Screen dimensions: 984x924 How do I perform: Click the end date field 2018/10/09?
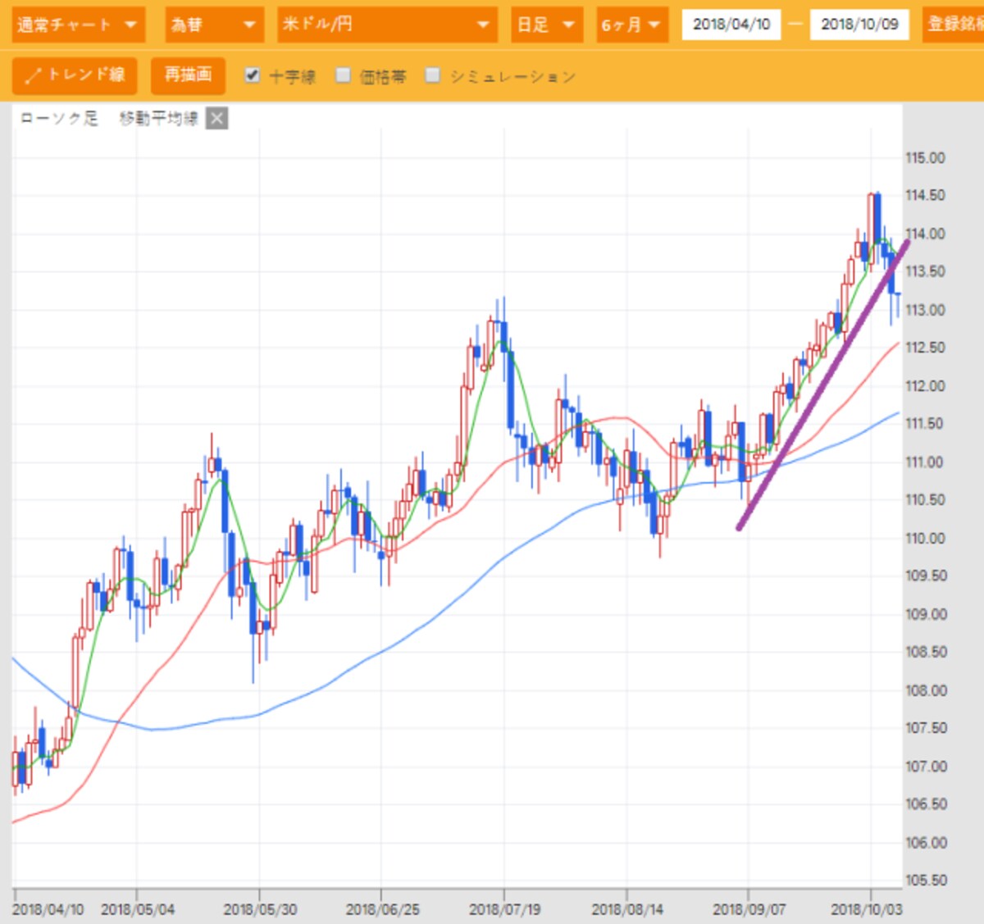coord(859,25)
